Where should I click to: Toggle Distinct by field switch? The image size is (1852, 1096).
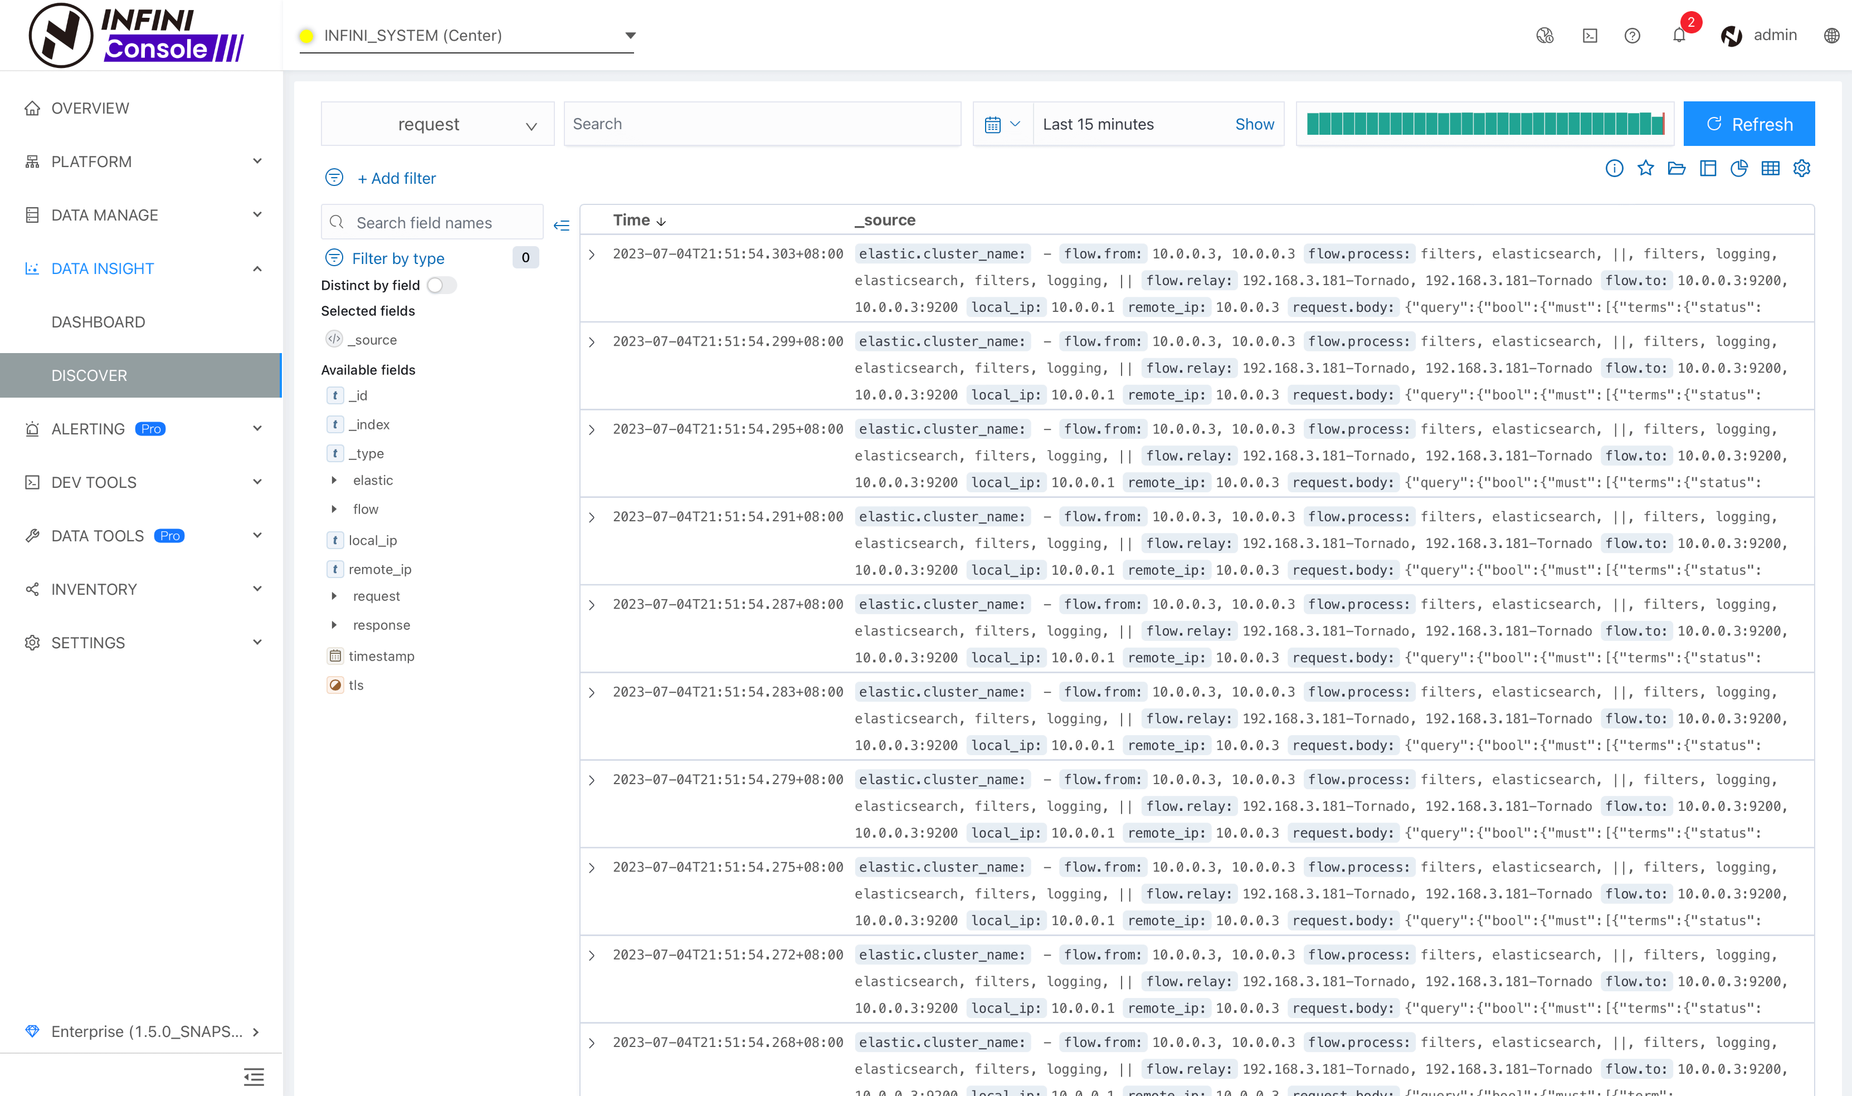pos(441,285)
